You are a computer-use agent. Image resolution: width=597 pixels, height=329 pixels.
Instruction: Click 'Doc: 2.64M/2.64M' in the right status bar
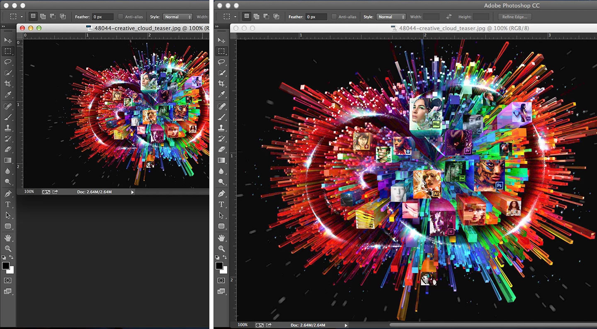[308, 325]
